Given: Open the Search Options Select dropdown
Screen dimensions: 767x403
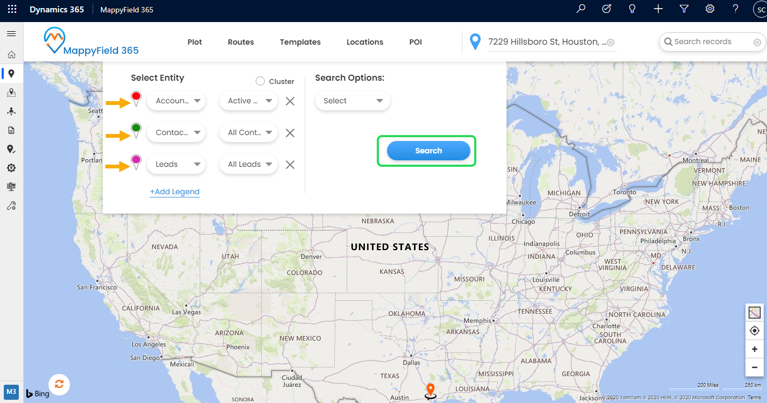Looking at the screenshot, I should [353, 101].
